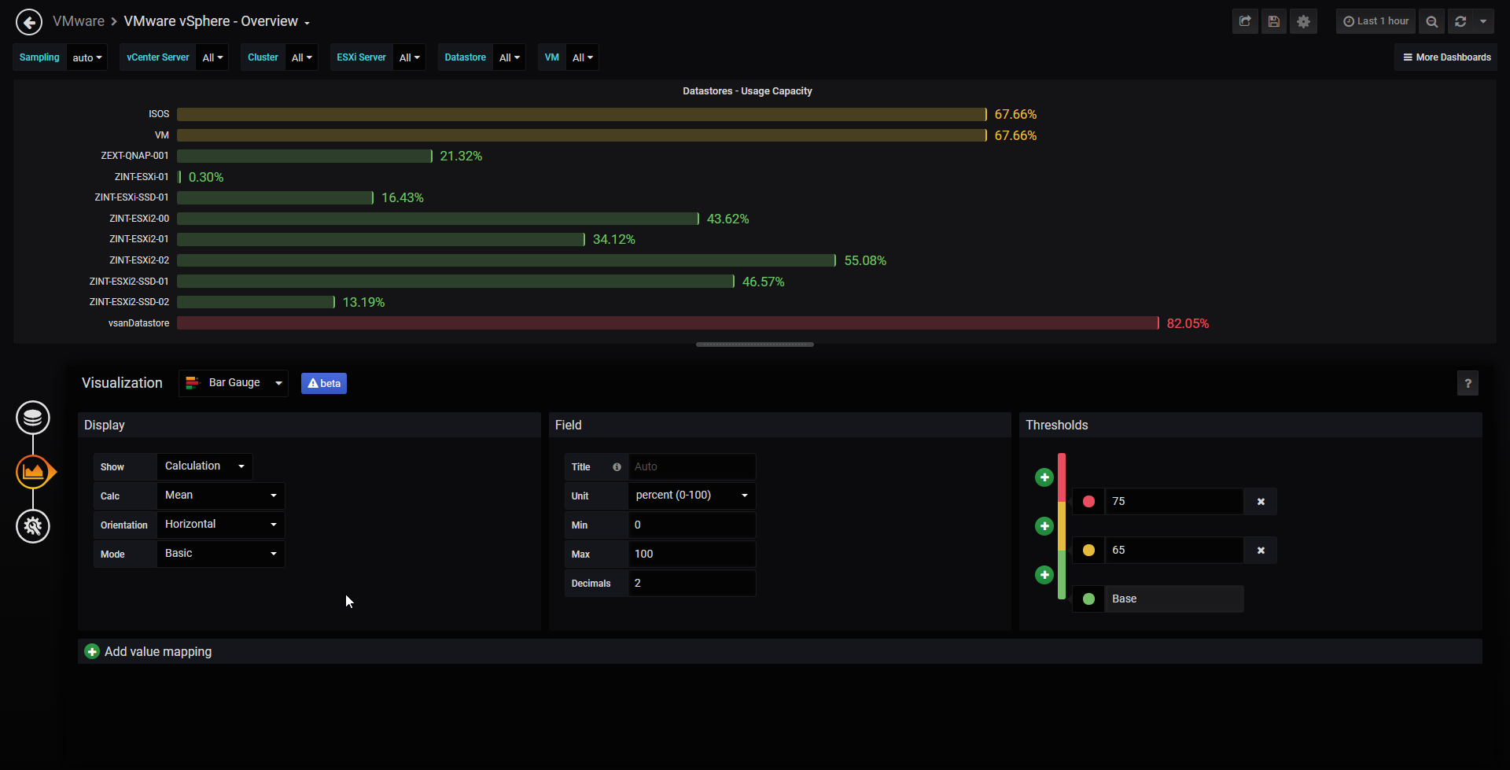This screenshot has height=770, width=1510.
Task: Open the Unit percent (0-100) dropdown
Action: (x=692, y=496)
